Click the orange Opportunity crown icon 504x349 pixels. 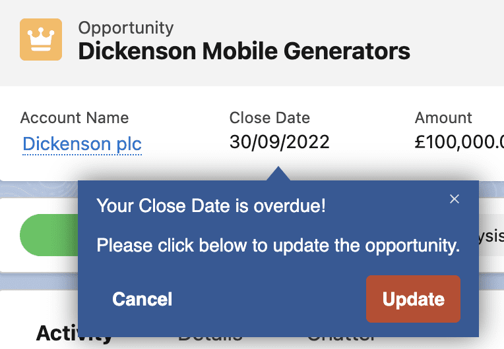pyautogui.click(x=41, y=40)
